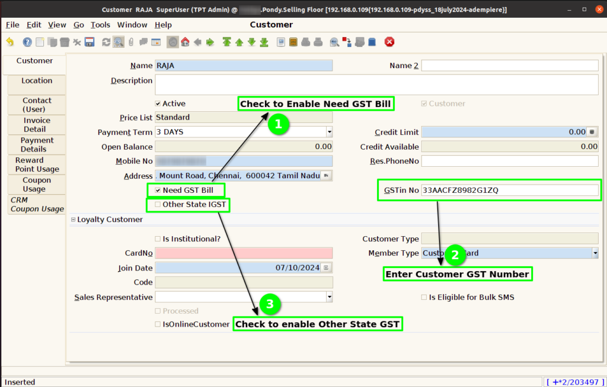Click the pink CardNo input field
Viewport: 607px width, 387px height.
(x=244, y=253)
